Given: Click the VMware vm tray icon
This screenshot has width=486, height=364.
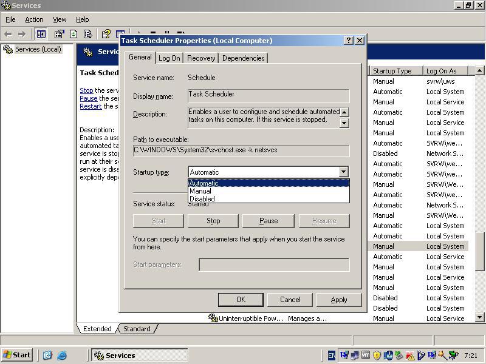Looking at the screenshot, I should coord(366,356).
